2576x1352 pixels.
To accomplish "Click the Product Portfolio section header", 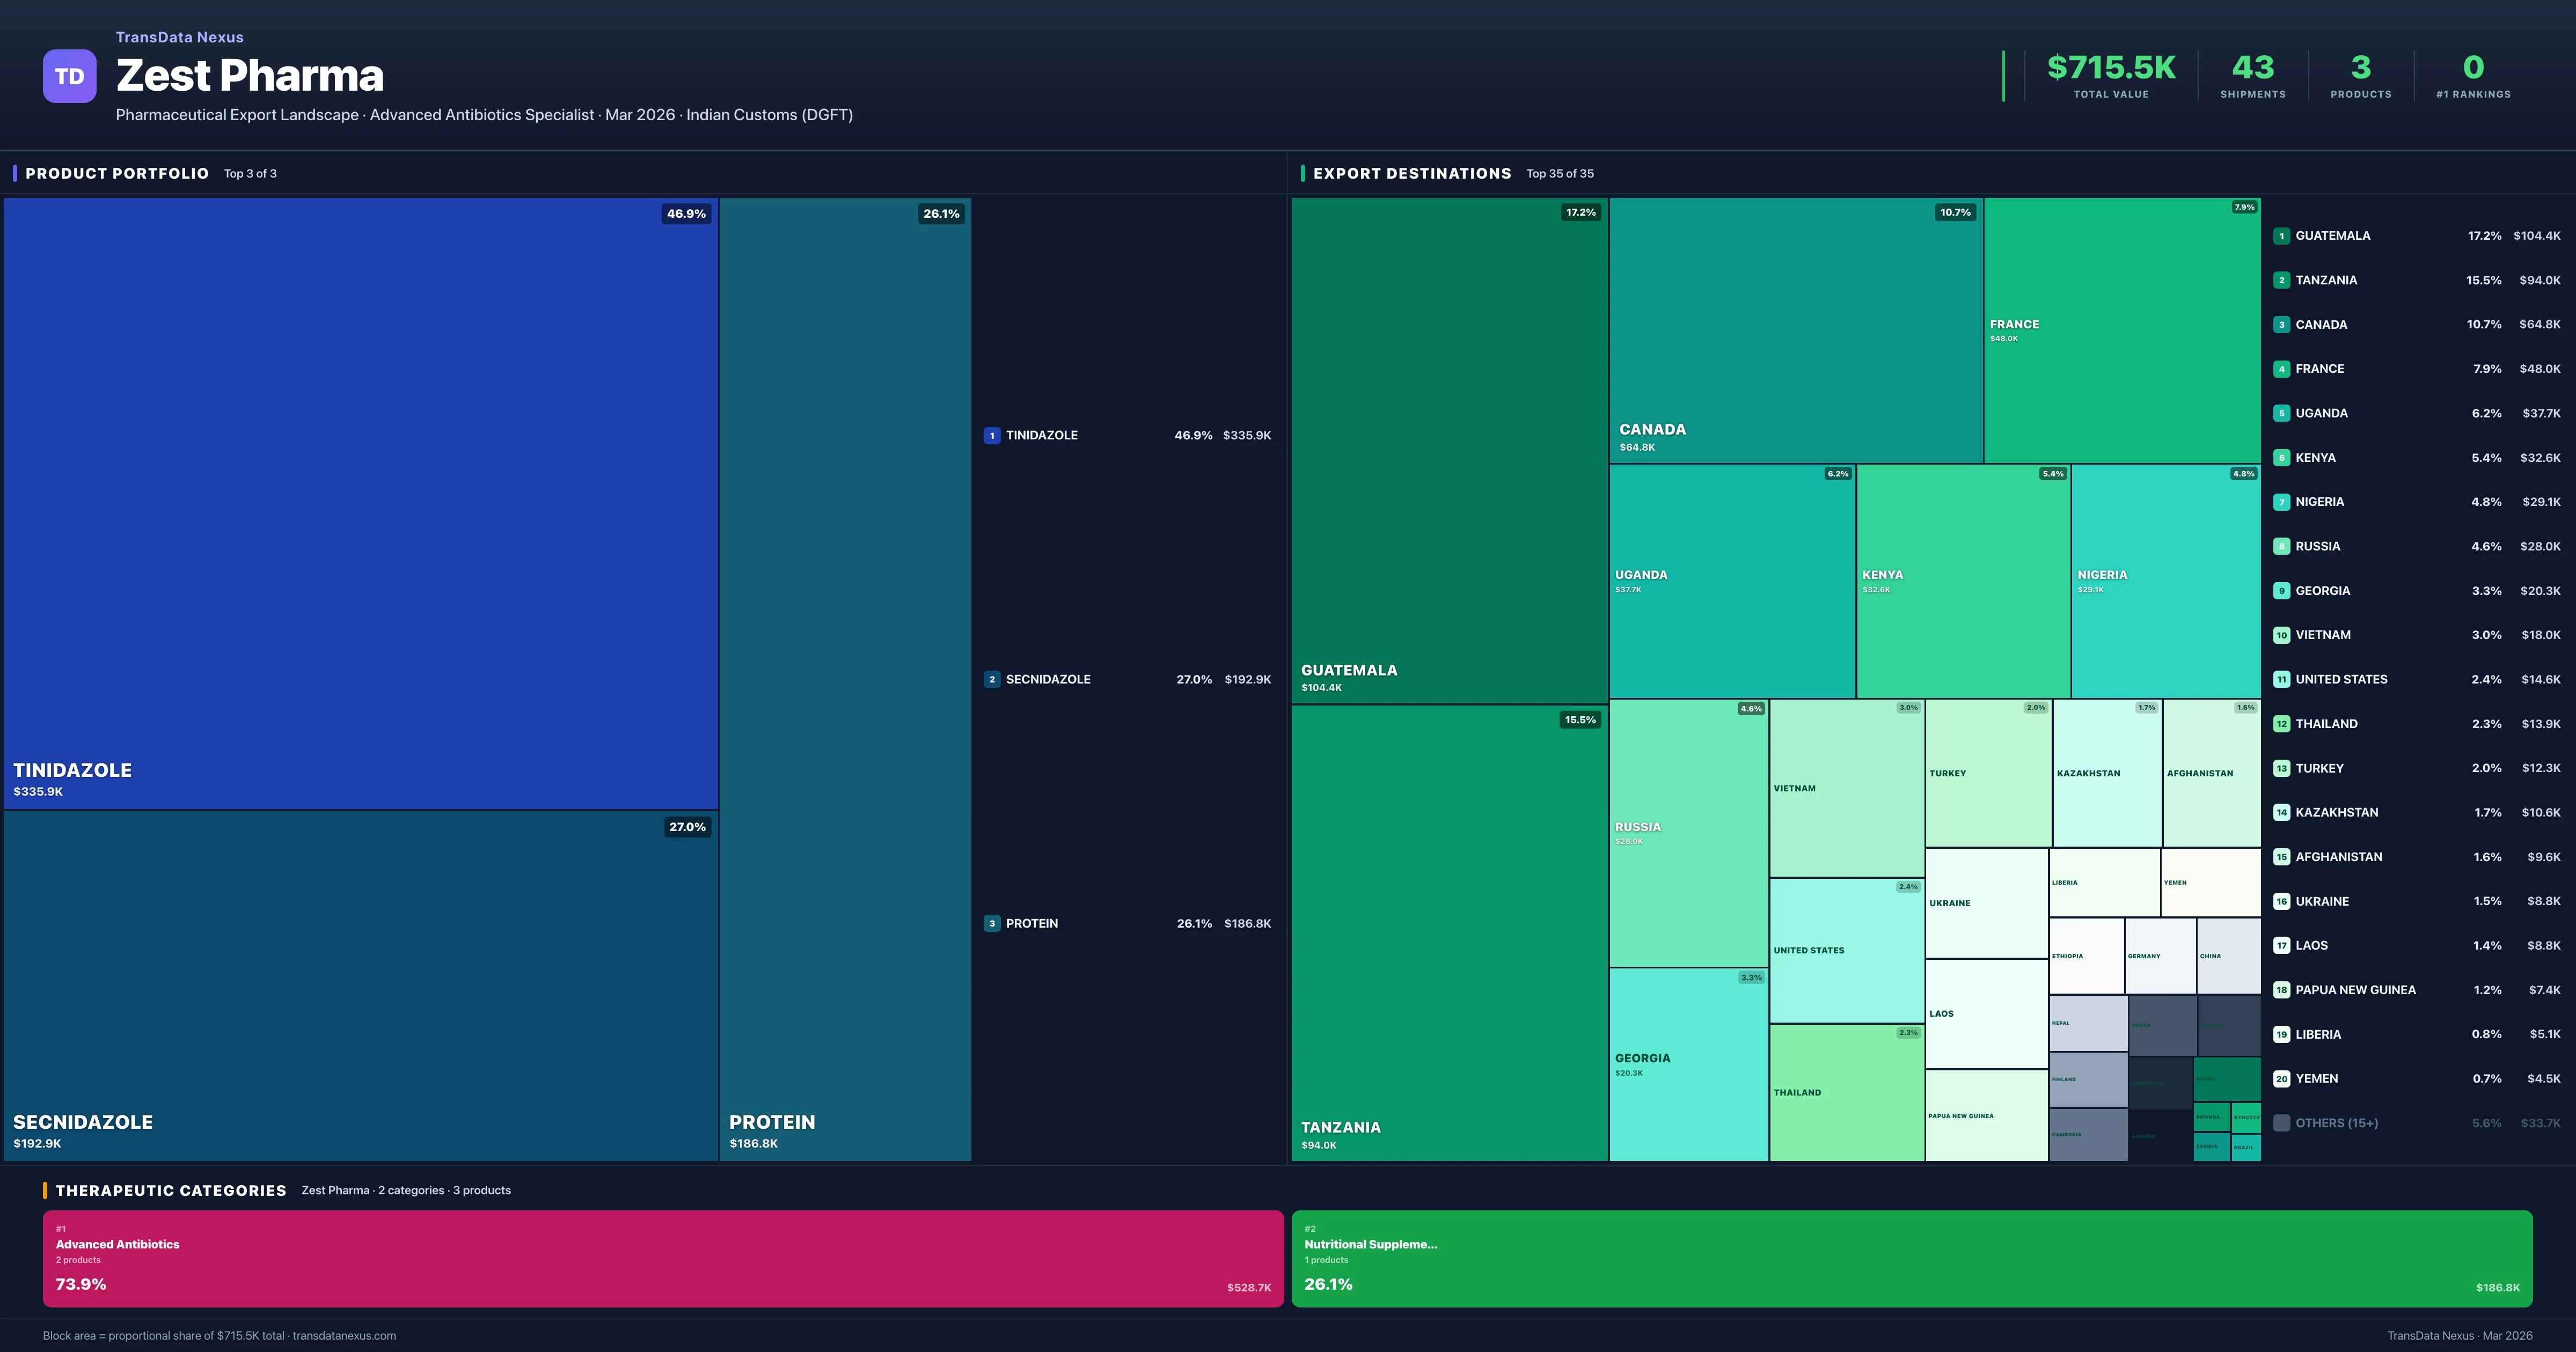I will point(117,173).
